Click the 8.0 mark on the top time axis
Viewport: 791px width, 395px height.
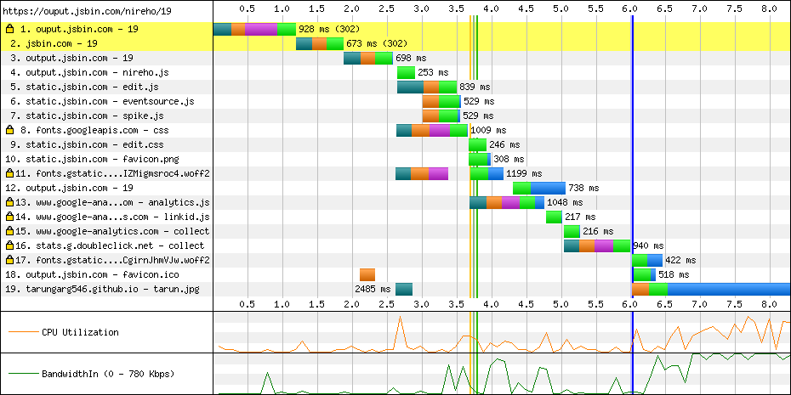pyautogui.click(x=769, y=8)
